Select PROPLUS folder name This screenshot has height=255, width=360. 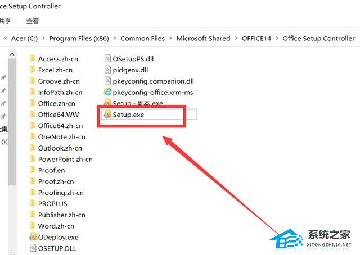53,204
